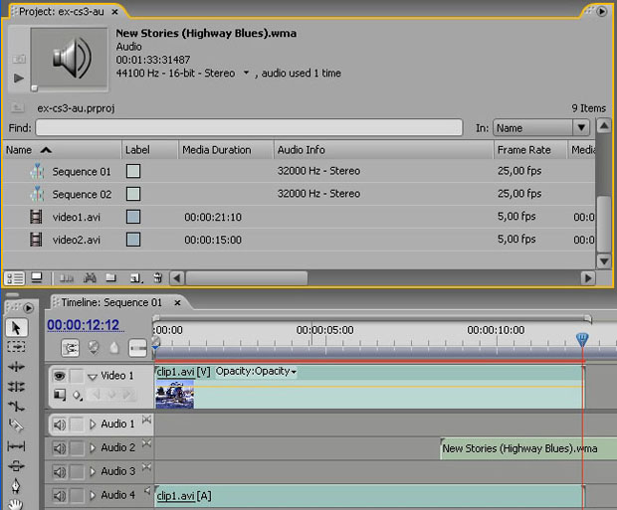617x510 pixels.
Task: Open the Find binoculars icon
Action: pos(90,278)
